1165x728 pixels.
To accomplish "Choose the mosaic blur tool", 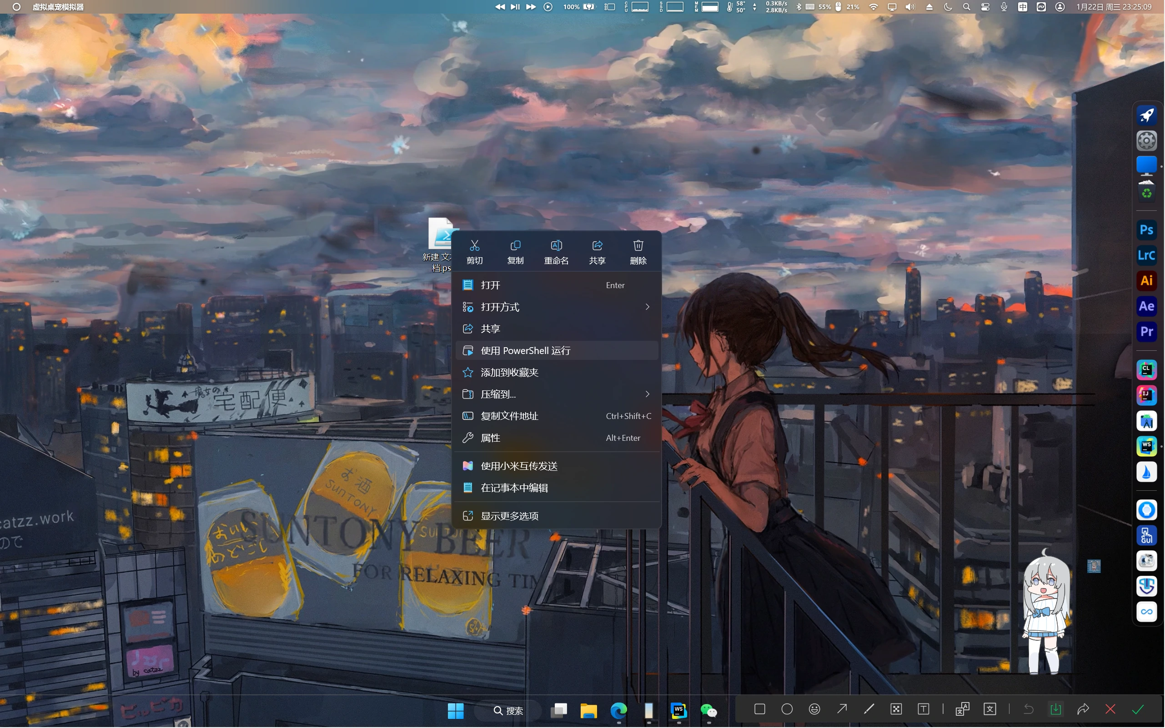I will [896, 709].
